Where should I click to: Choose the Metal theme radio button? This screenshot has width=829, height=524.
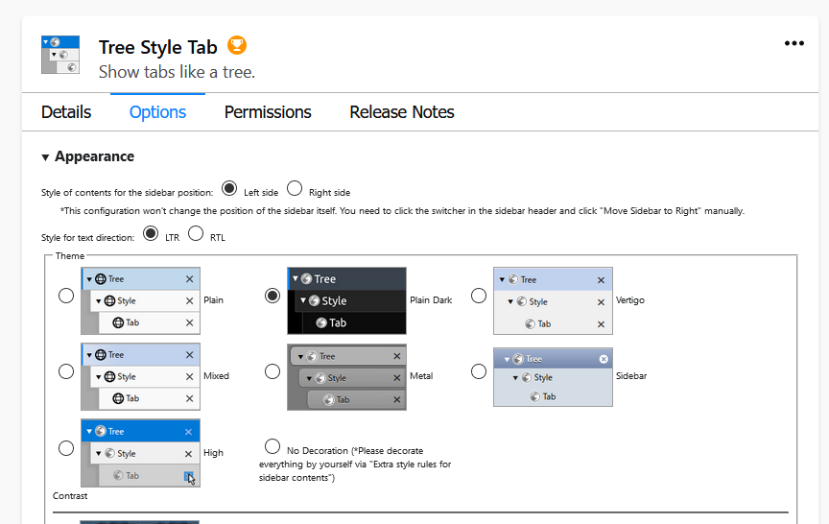(x=272, y=371)
